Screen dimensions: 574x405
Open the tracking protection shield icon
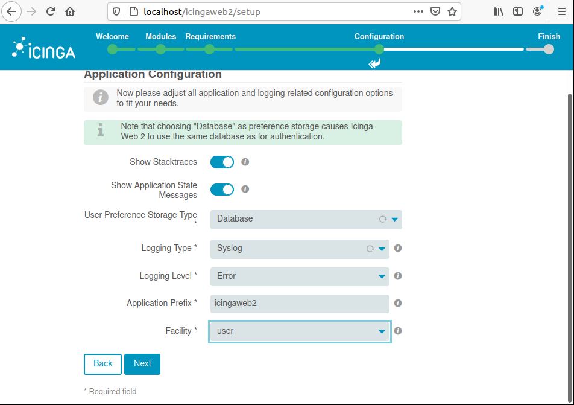tap(116, 11)
